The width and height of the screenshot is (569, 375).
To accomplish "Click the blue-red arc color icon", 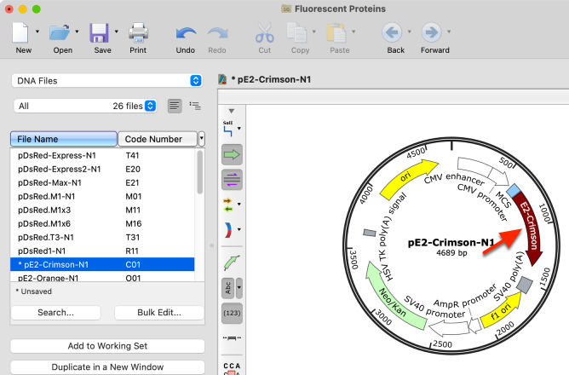I will click(x=228, y=230).
